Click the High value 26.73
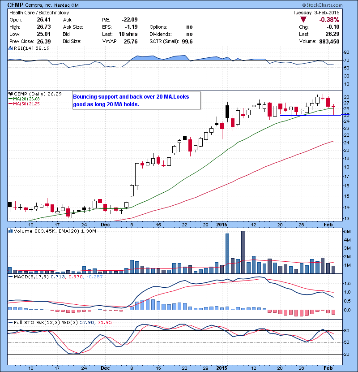 (44, 27)
